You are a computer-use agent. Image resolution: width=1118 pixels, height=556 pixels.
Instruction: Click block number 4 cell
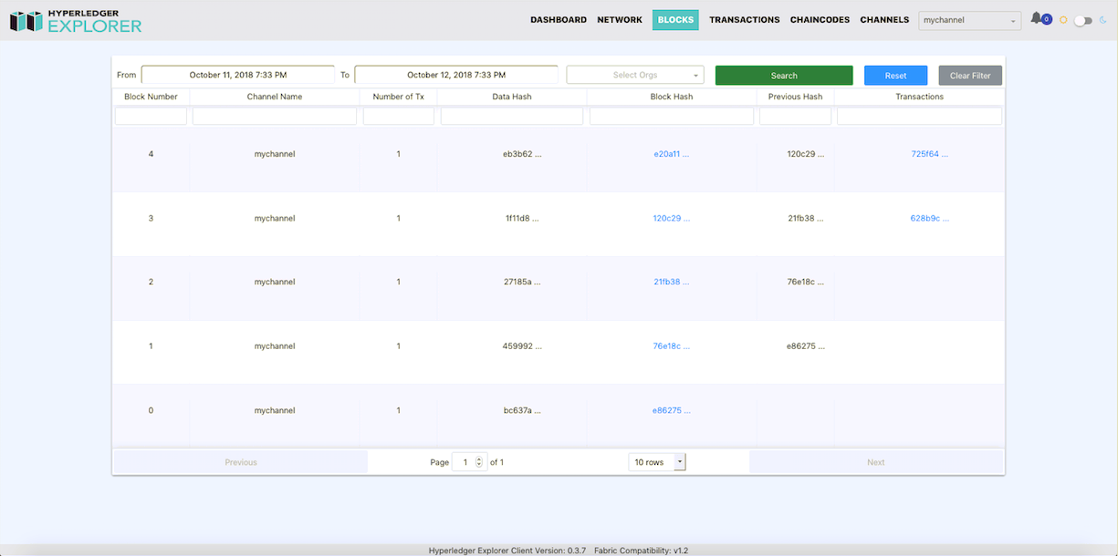pyautogui.click(x=151, y=154)
